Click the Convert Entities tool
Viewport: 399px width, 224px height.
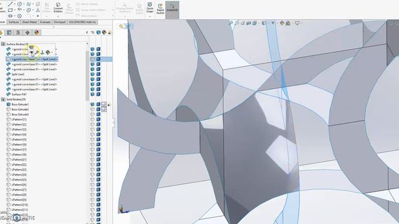pos(58,7)
